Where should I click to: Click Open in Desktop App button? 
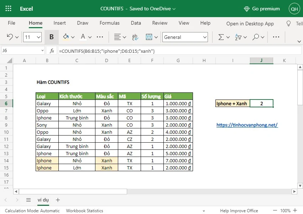[x=250, y=24]
